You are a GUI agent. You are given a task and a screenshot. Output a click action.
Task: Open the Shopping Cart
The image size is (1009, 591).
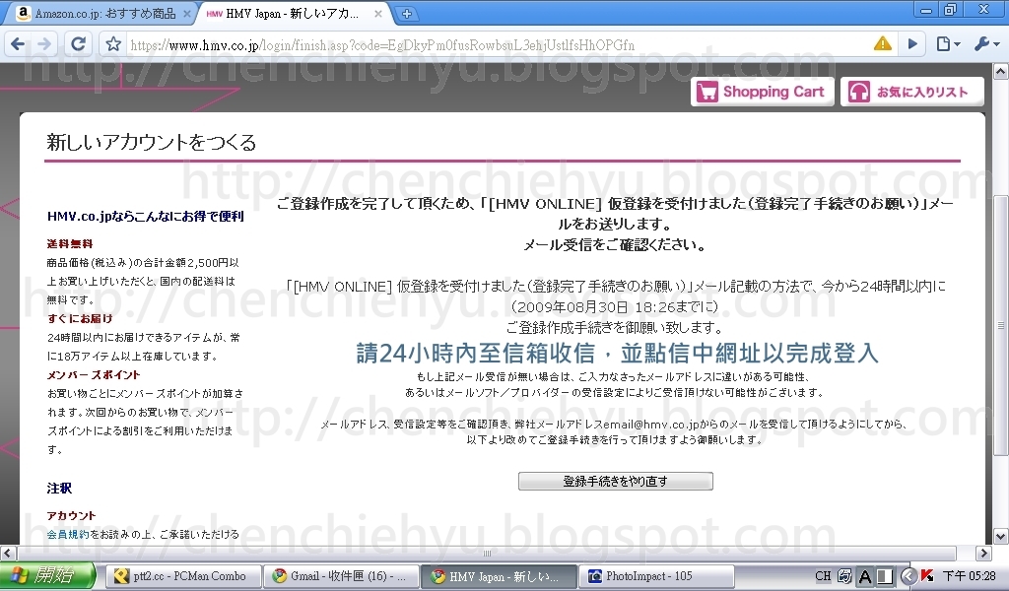pos(763,92)
